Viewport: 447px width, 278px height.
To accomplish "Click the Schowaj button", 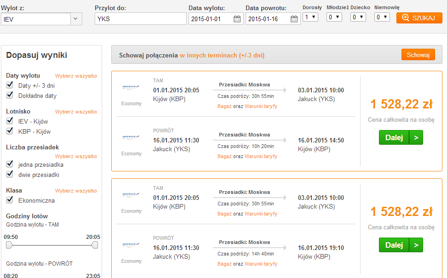I will click(418, 55).
